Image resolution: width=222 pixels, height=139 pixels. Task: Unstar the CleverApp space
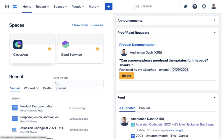pyautogui.click(x=50, y=49)
